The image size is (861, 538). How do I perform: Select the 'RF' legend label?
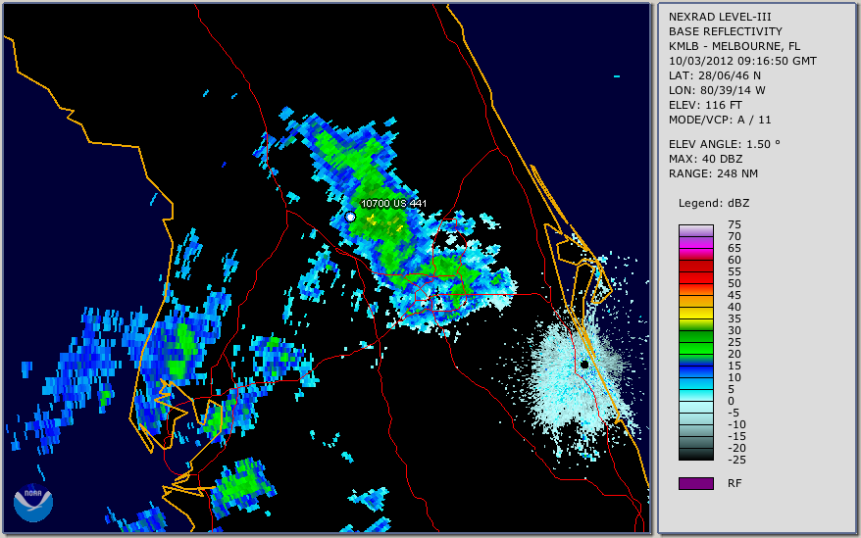pos(734,483)
